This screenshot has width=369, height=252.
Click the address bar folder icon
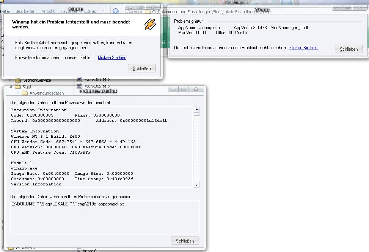[148, 12]
